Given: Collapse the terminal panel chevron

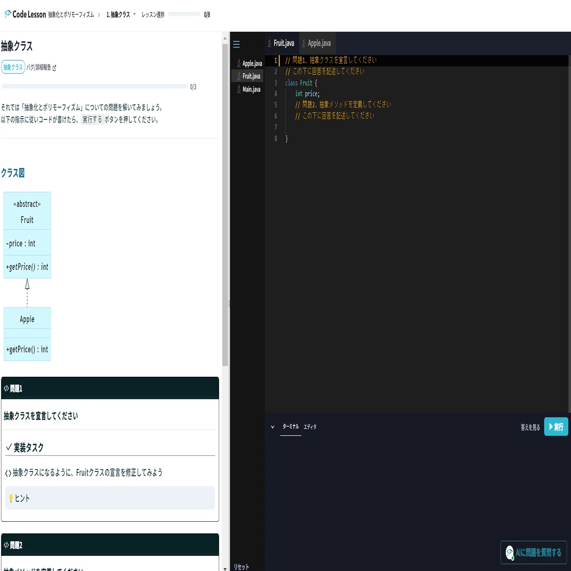Looking at the screenshot, I should coord(272,427).
